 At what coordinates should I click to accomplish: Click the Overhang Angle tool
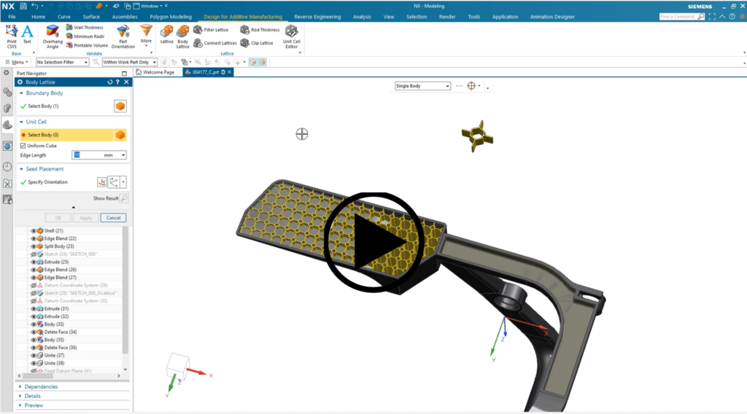[53, 35]
